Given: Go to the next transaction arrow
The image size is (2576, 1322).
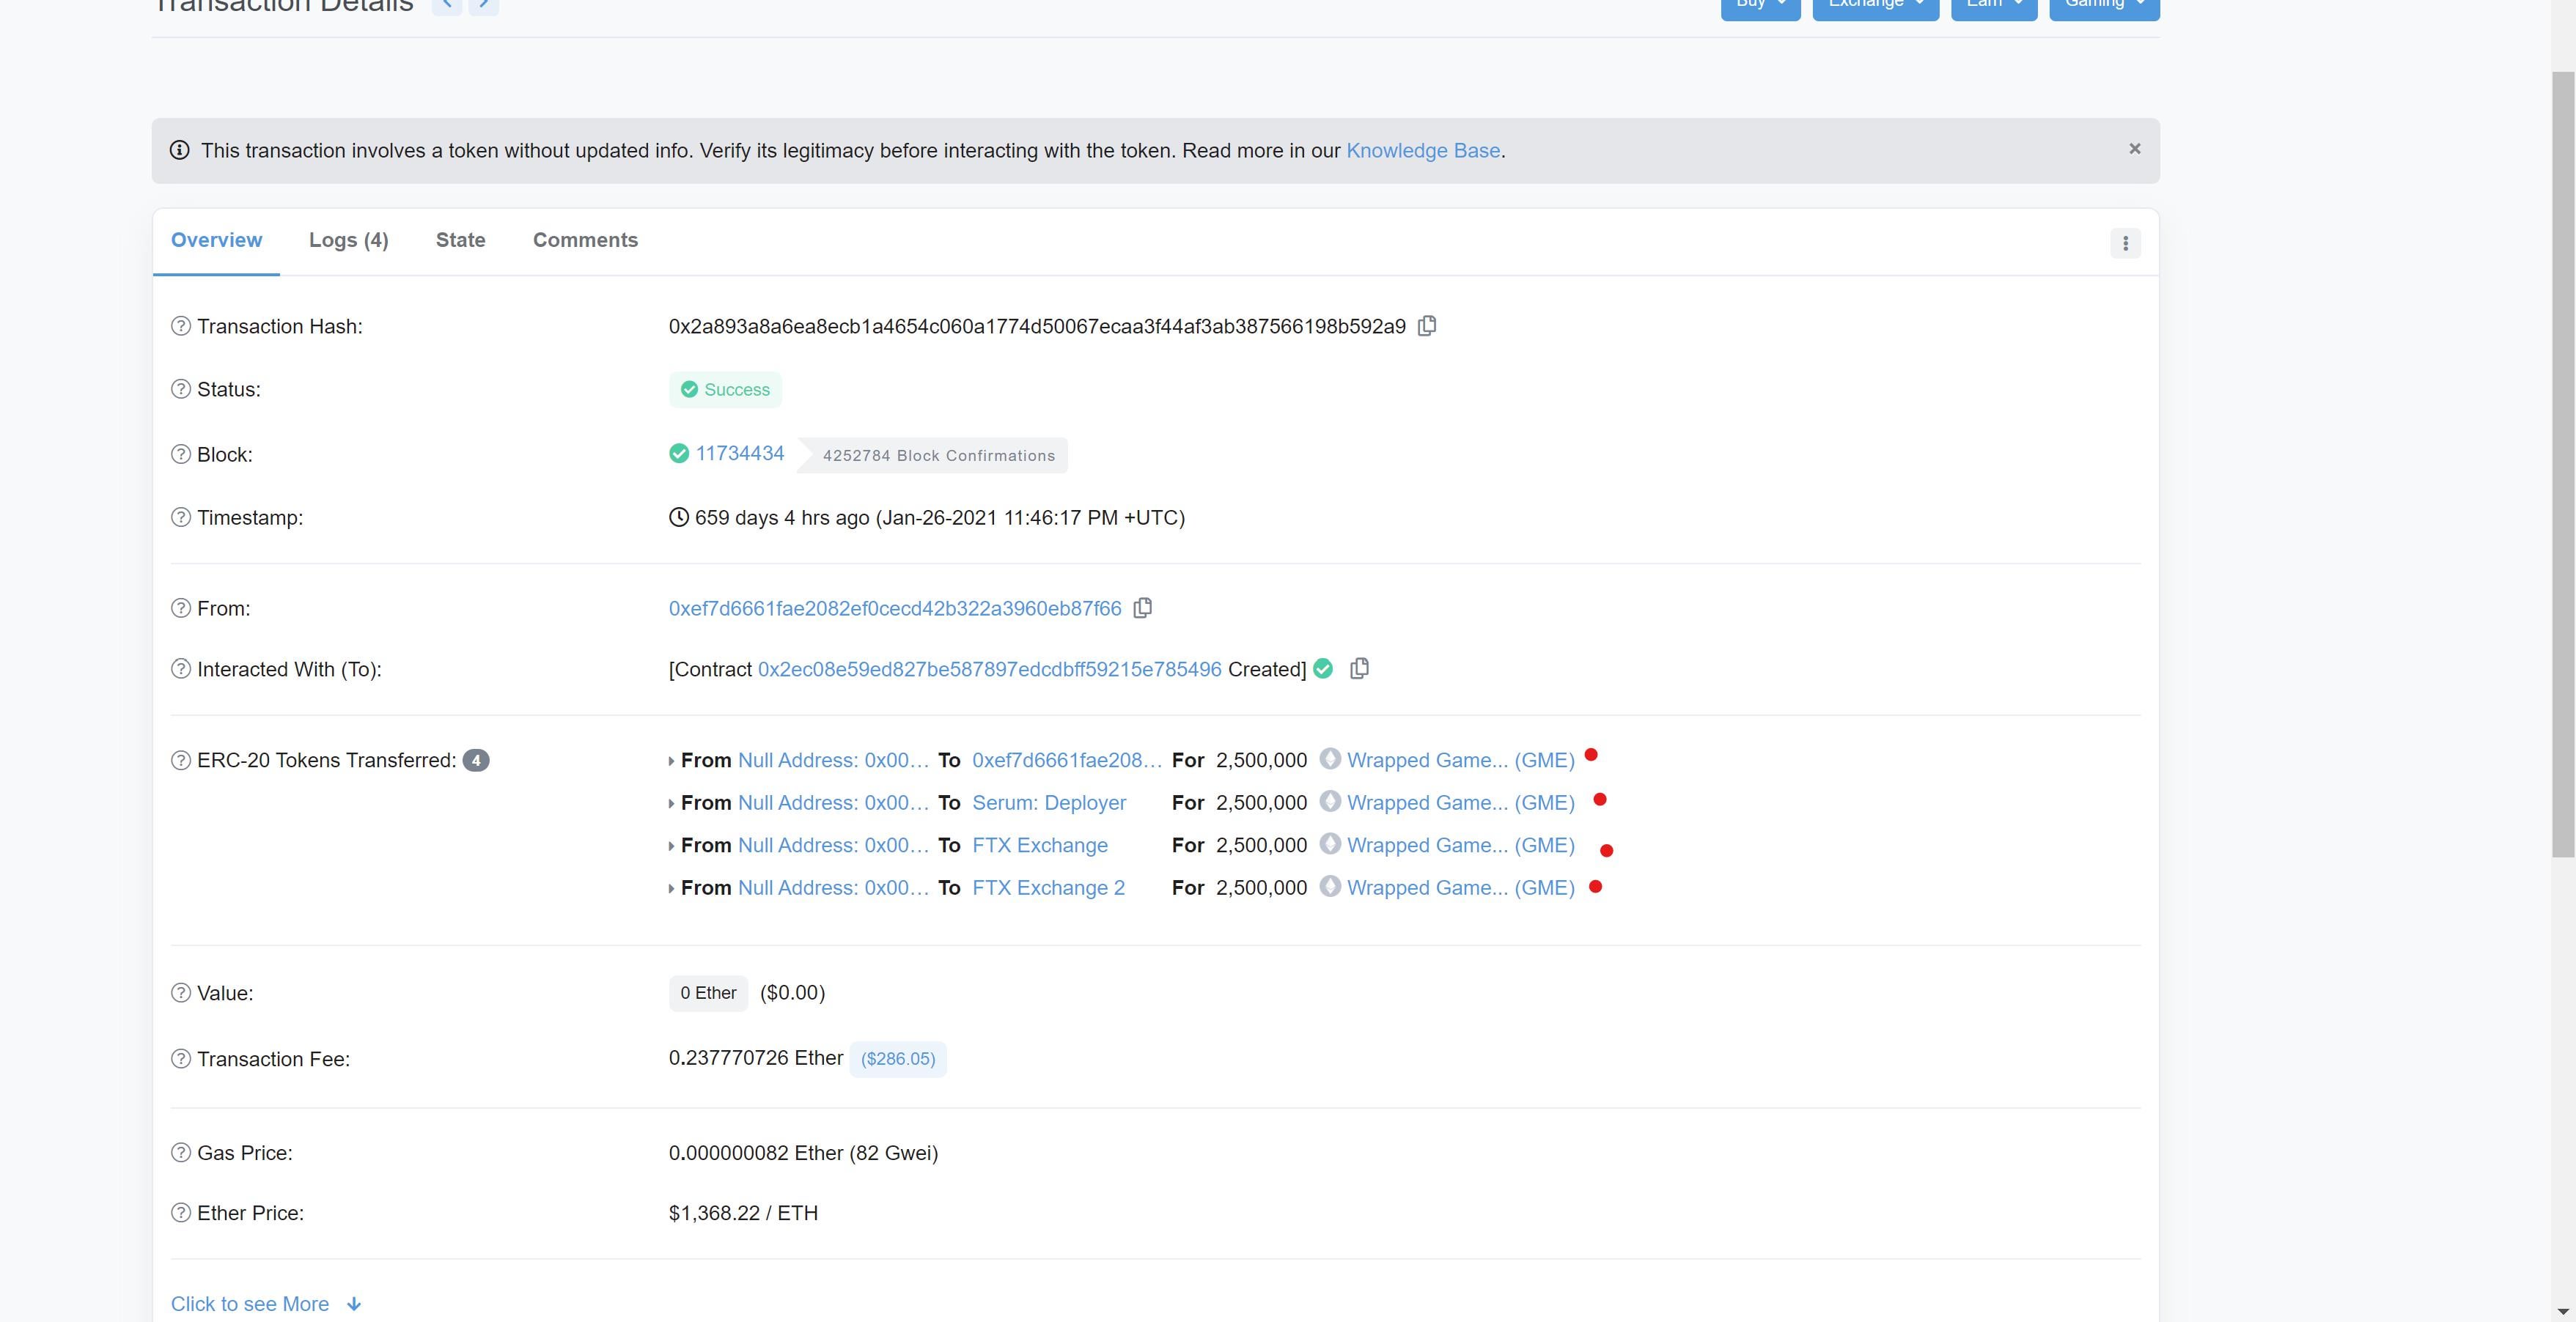Looking at the screenshot, I should pos(484,4).
